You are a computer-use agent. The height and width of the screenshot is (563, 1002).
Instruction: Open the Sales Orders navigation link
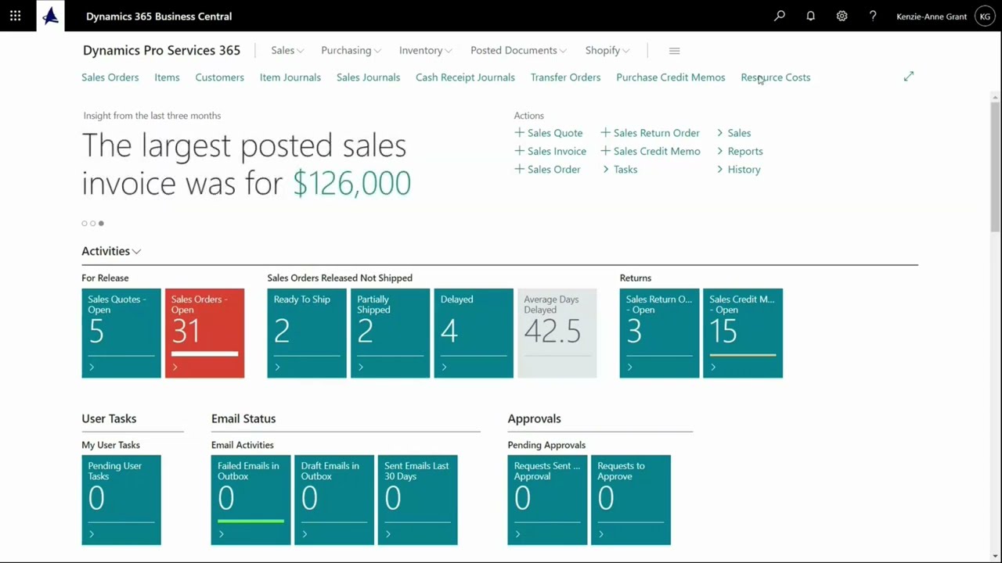110,77
